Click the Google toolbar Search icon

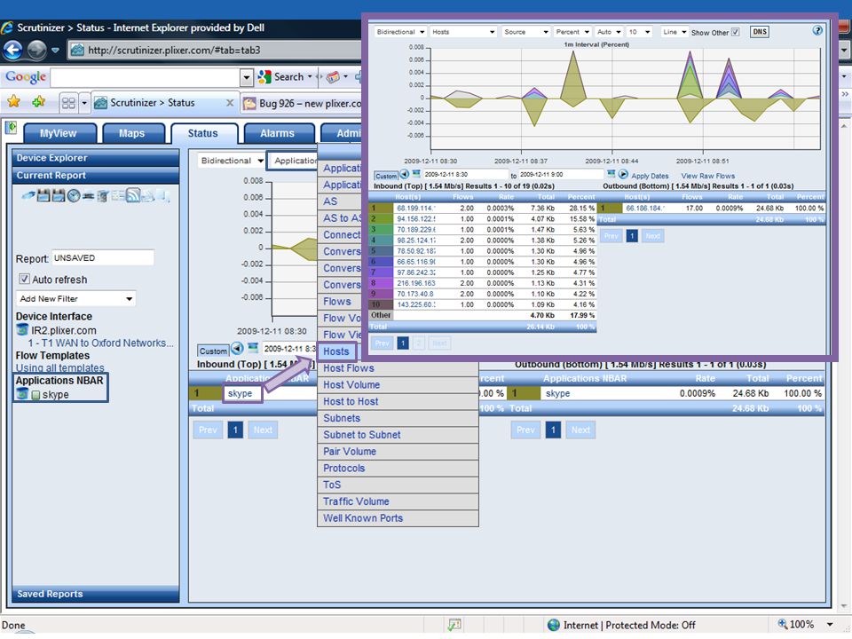[264, 76]
